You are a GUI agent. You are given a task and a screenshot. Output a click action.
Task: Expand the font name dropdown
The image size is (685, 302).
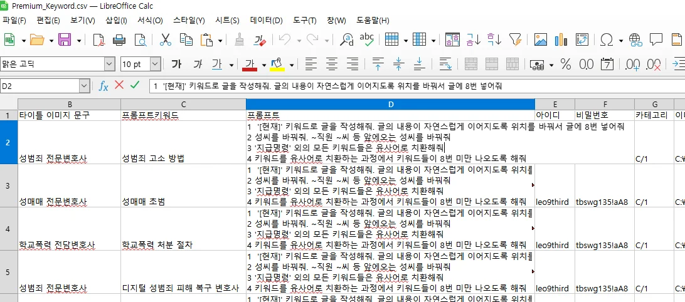point(109,64)
